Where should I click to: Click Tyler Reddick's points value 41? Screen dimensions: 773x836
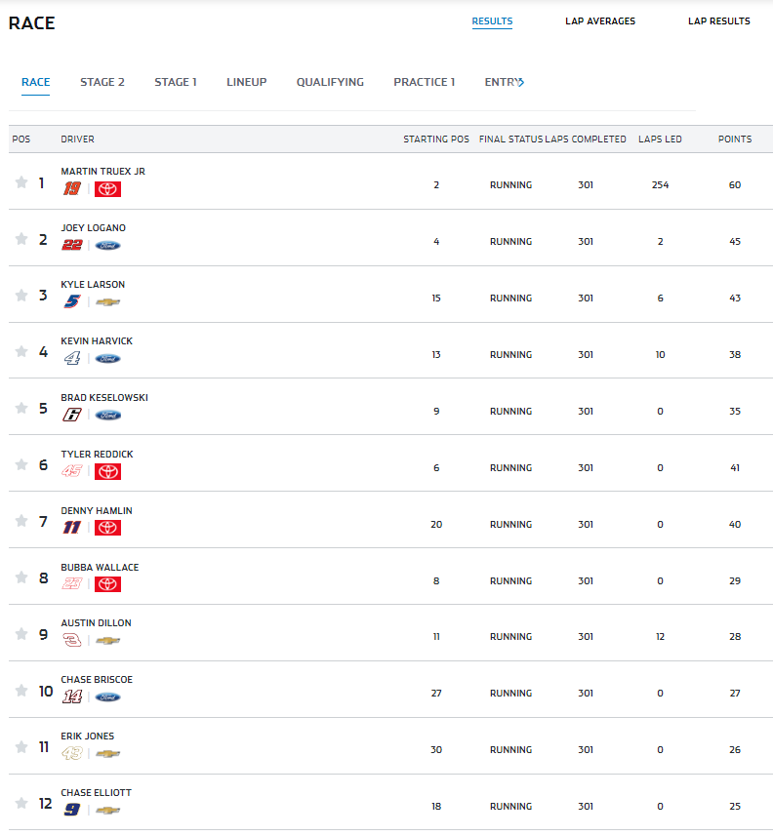click(x=735, y=467)
